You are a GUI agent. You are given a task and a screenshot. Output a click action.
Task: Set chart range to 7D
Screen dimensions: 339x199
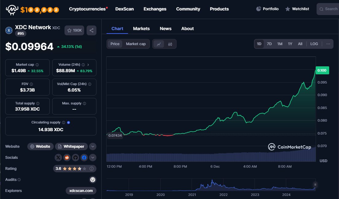click(269, 44)
